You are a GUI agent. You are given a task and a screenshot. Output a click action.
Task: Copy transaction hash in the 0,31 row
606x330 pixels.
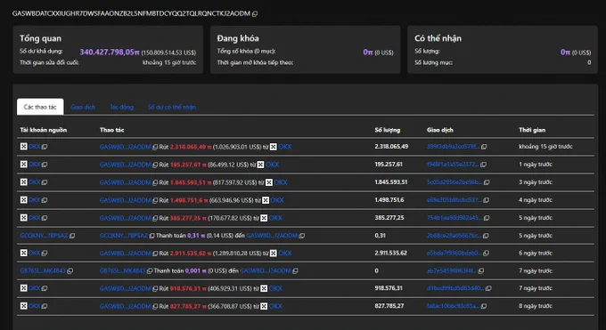(486, 236)
